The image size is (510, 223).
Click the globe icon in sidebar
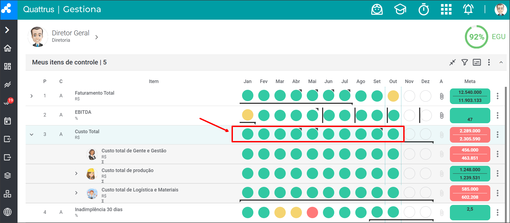tap(8, 212)
